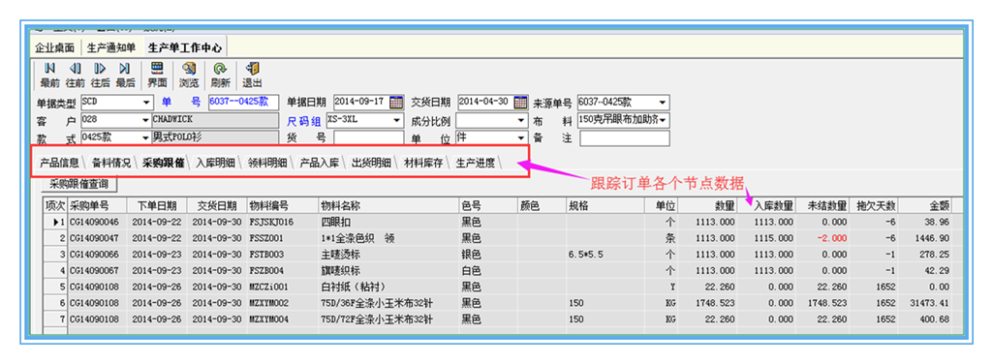Click material name 主唛烫标
The image size is (993, 364).
(341, 255)
